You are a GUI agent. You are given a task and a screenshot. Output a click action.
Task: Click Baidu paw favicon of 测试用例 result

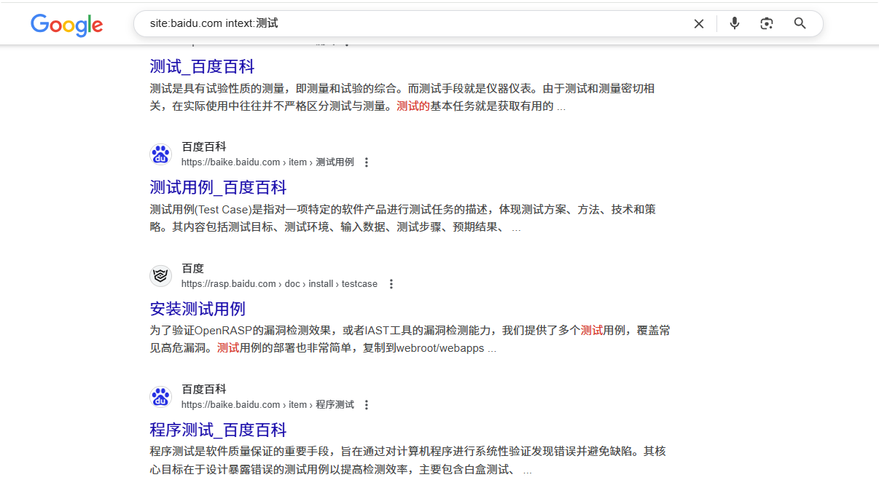(x=160, y=154)
